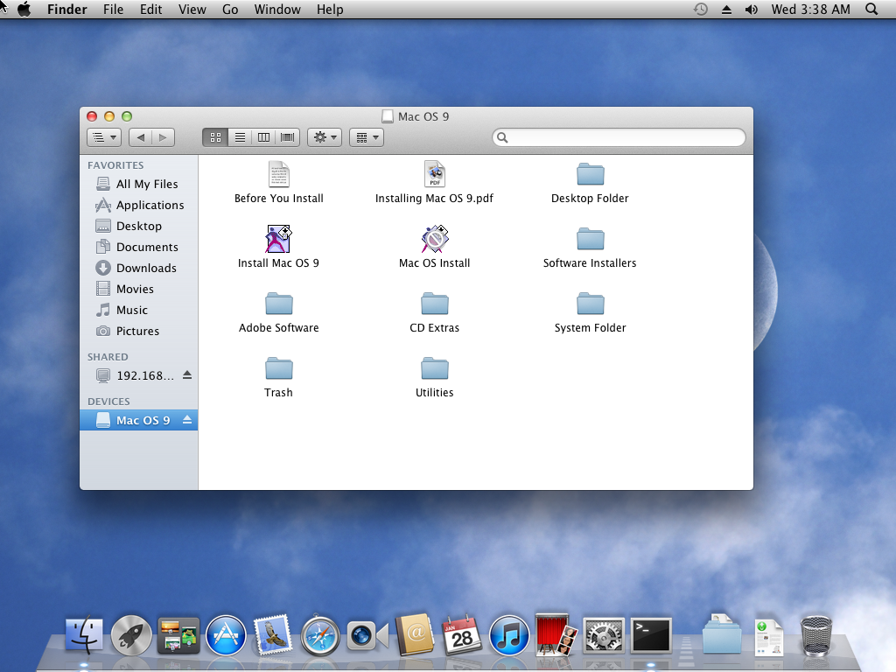Image resolution: width=896 pixels, height=672 pixels.
Task: Open the gear Action menu dropdown
Action: click(325, 137)
